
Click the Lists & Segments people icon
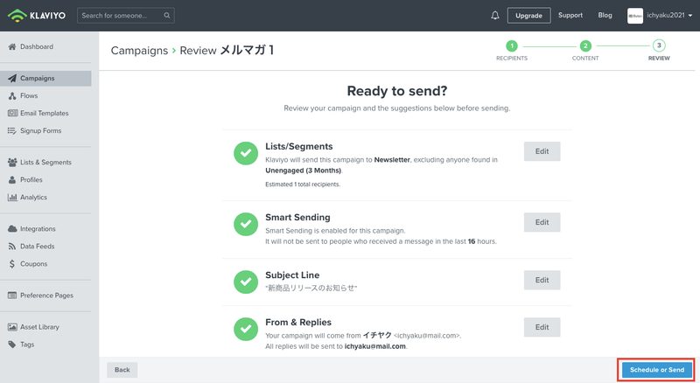[12, 162]
